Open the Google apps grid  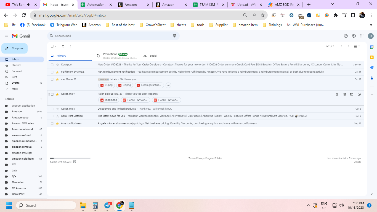(x=362, y=36)
